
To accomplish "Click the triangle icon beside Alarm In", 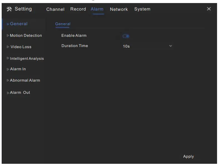I will pos(8,69).
